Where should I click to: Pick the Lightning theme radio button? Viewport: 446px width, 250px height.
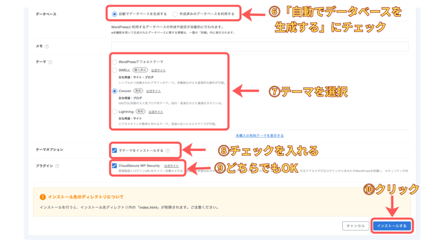[x=115, y=112]
